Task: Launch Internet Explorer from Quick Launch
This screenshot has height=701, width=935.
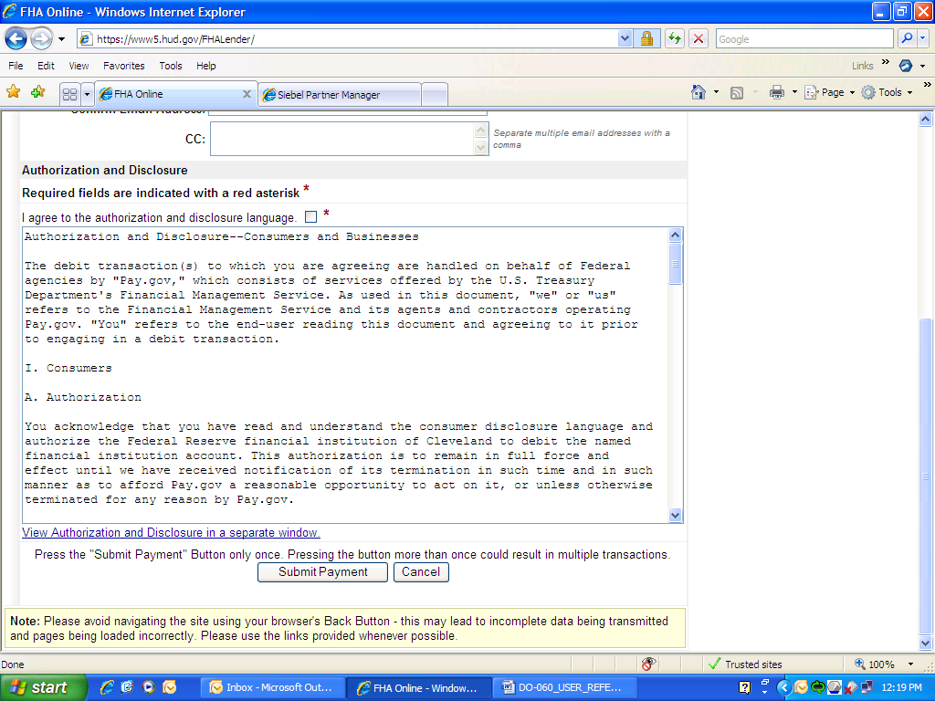Action: click(107, 687)
